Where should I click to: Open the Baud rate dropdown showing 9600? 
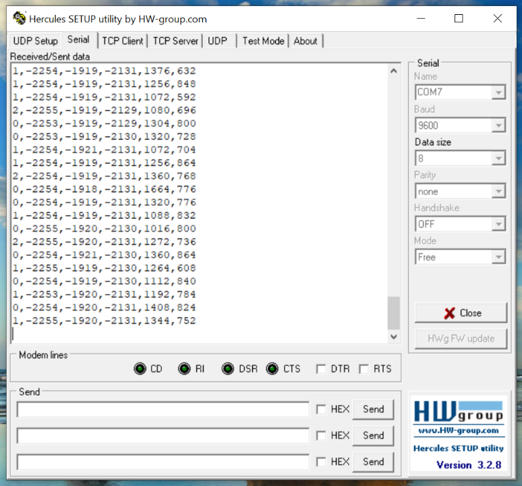tap(498, 126)
